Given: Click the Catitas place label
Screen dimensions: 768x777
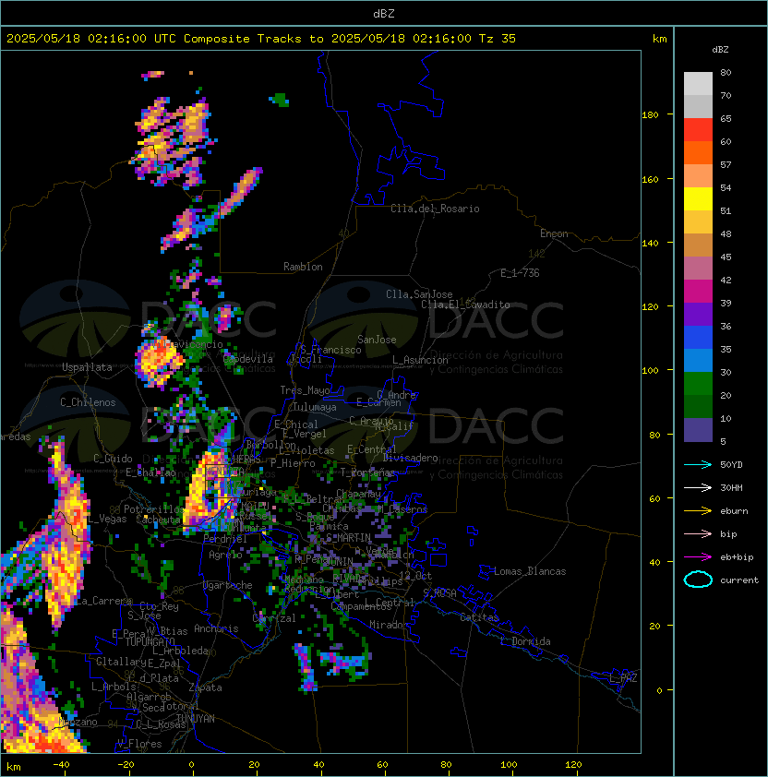Looking at the screenshot, I should (x=479, y=617).
